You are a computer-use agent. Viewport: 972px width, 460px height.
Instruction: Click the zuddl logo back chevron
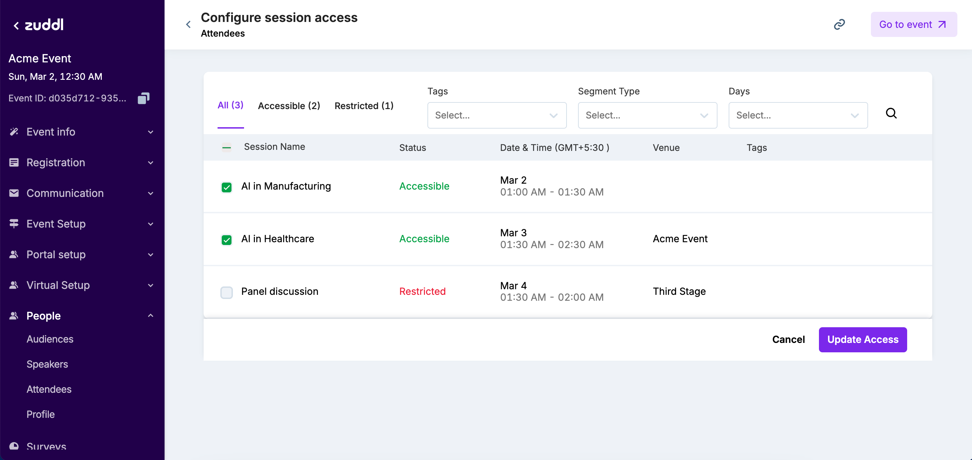click(x=16, y=25)
